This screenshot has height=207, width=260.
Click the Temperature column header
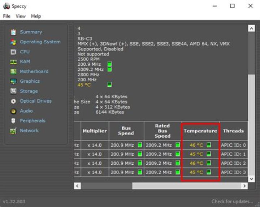coord(200,131)
